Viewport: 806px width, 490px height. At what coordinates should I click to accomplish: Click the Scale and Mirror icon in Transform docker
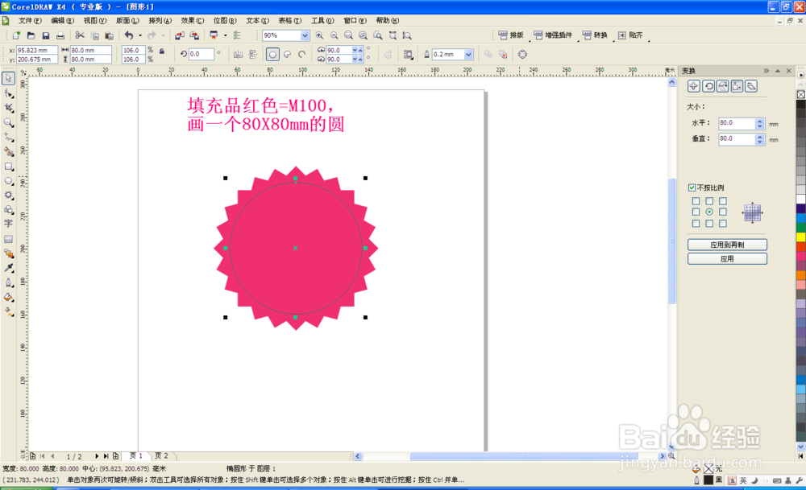click(x=723, y=85)
